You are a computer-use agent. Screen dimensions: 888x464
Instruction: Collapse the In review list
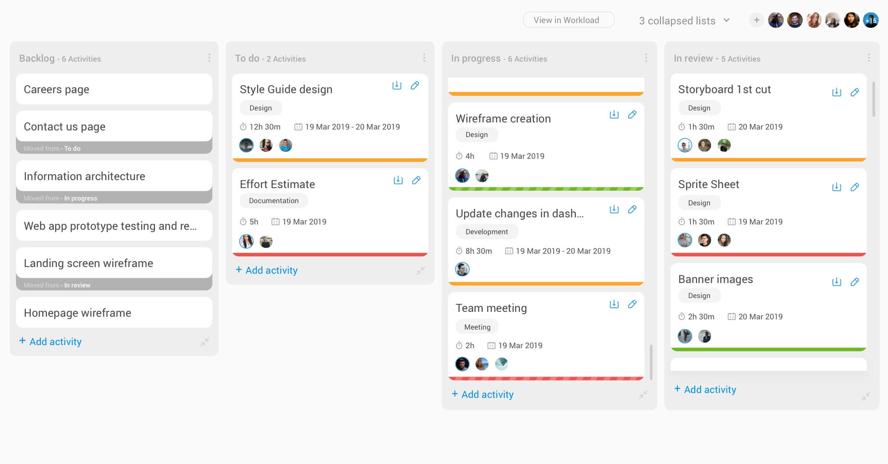pyautogui.click(x=866, y=396)
